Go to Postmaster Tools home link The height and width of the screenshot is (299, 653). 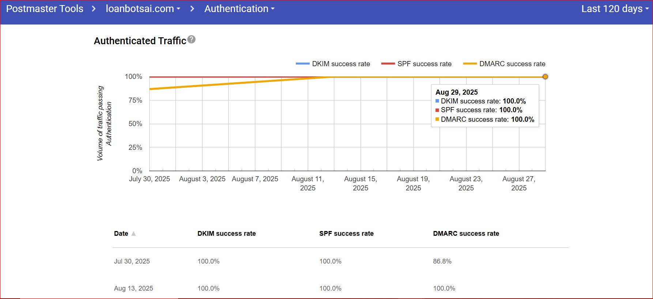point(45,9)
